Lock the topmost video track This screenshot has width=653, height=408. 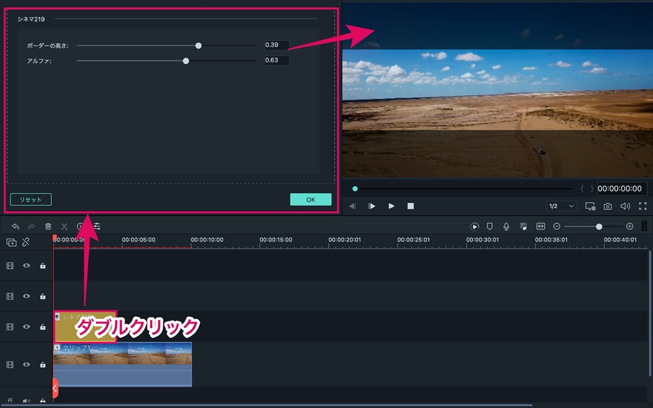tap(42, 266)
